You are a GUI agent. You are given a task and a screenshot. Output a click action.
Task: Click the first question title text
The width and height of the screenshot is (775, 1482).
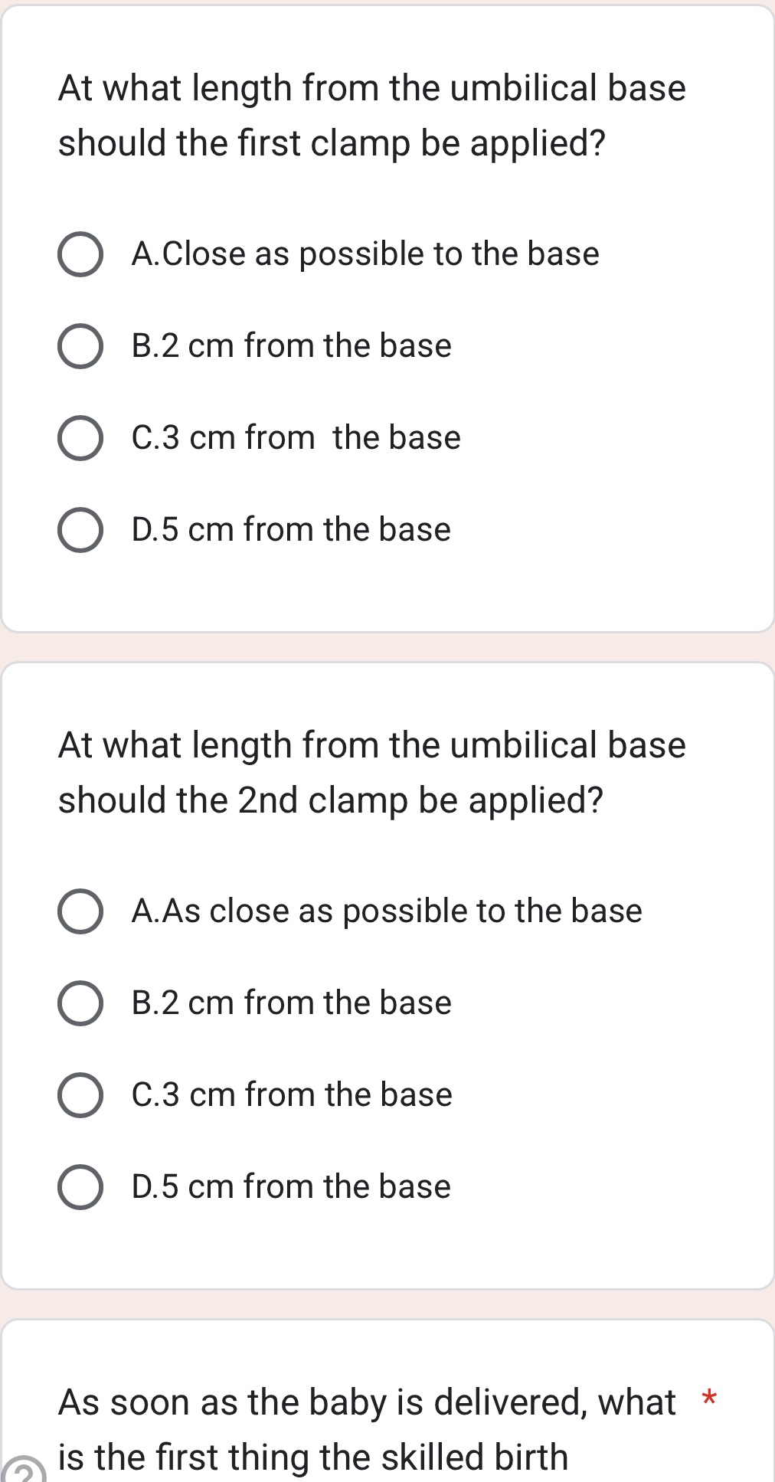(x=372, y=115)
